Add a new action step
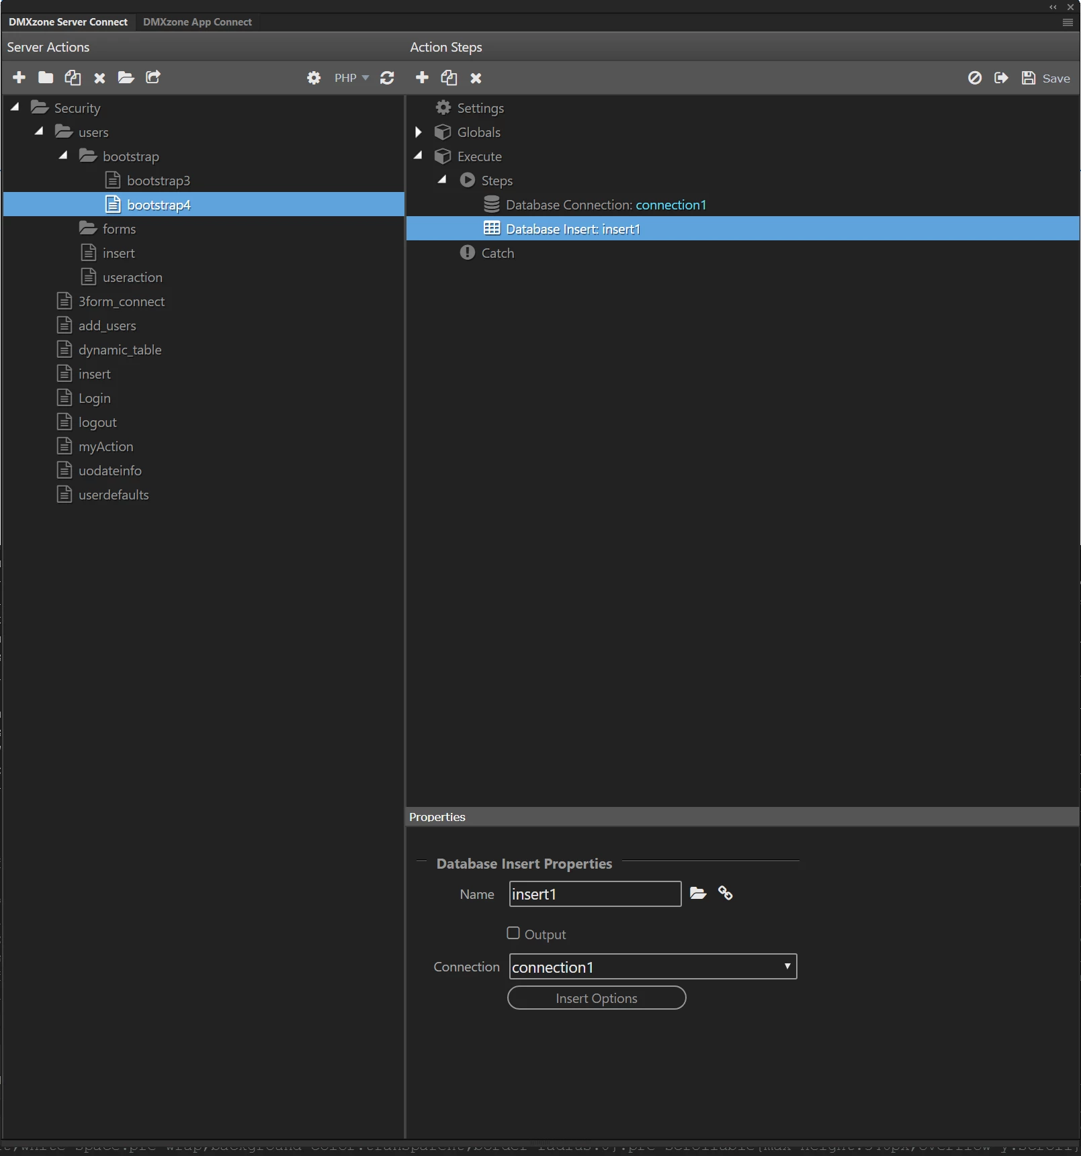The height and width of the screenshot is (1156, 1081). tap(422, 78)
